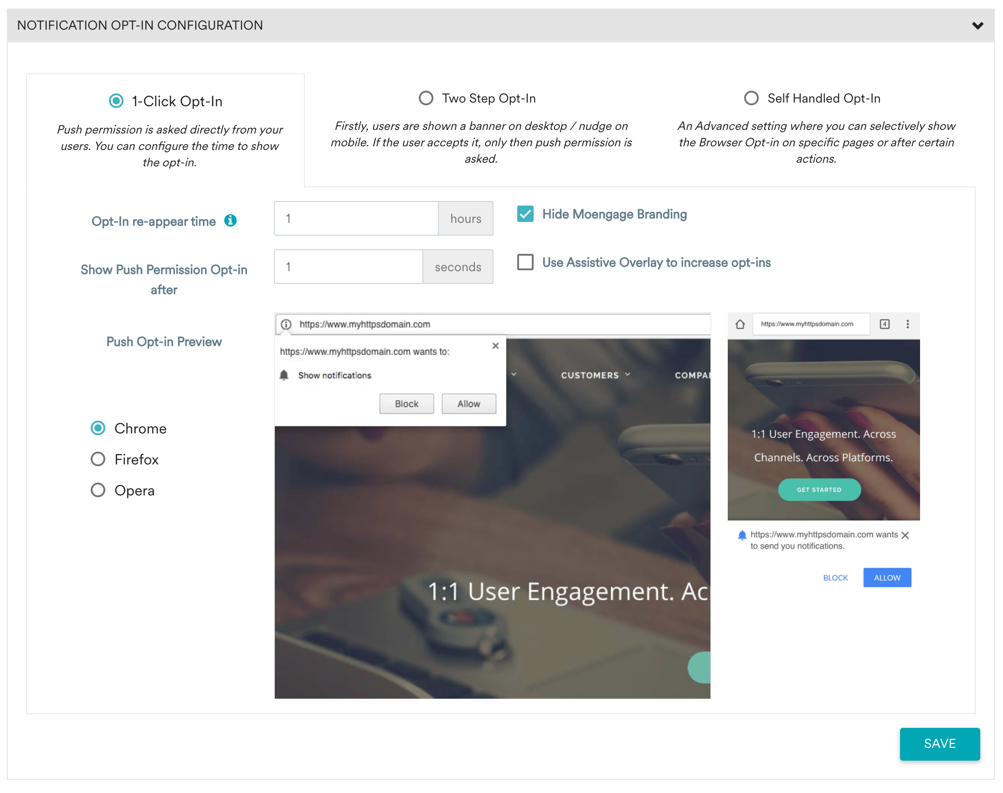Choose Opera for the opt-in preview
This screenshot has height=793, width=1003.
coord(98,490)
